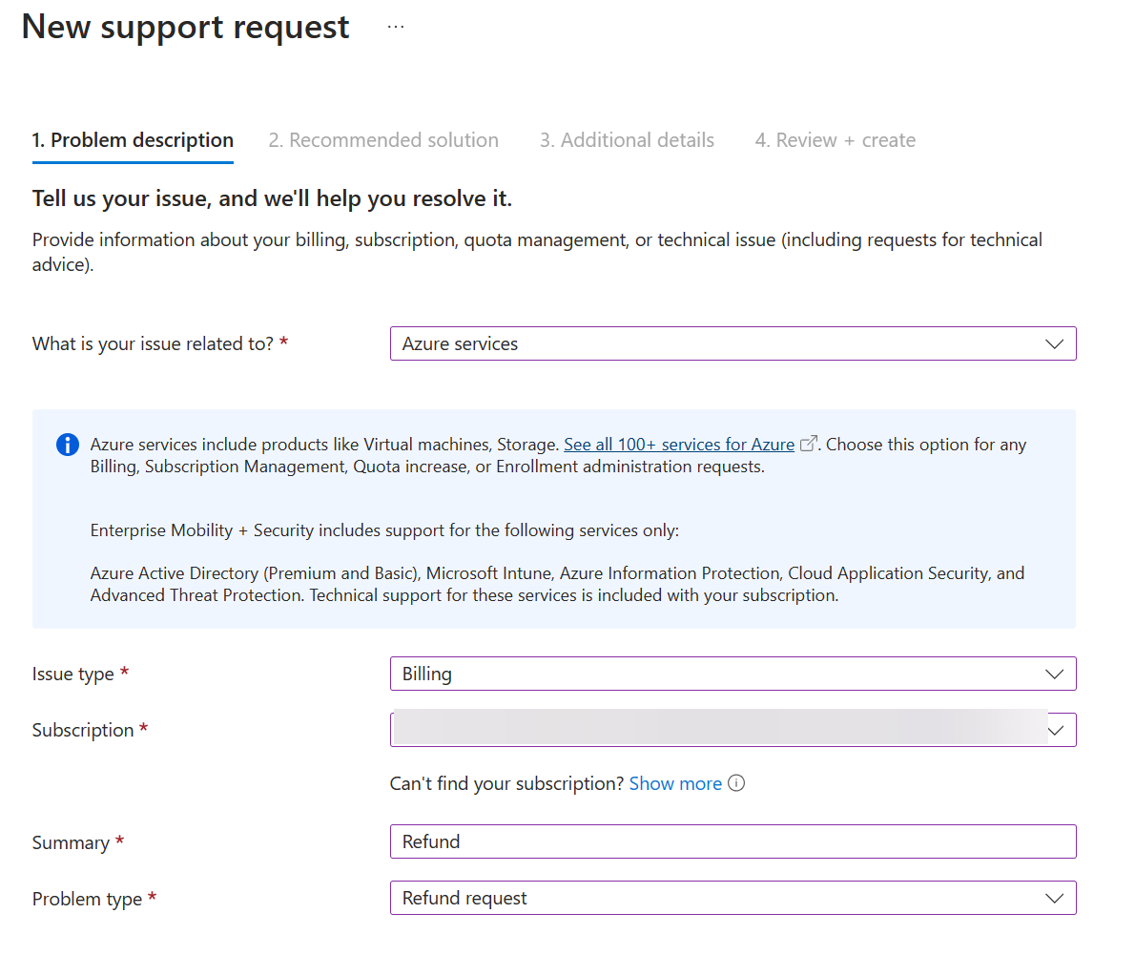The height and width of the screenshot is (955, 1135).
Task: Switch to the Recommended solution tab
Action: click(x=383, y=139)
